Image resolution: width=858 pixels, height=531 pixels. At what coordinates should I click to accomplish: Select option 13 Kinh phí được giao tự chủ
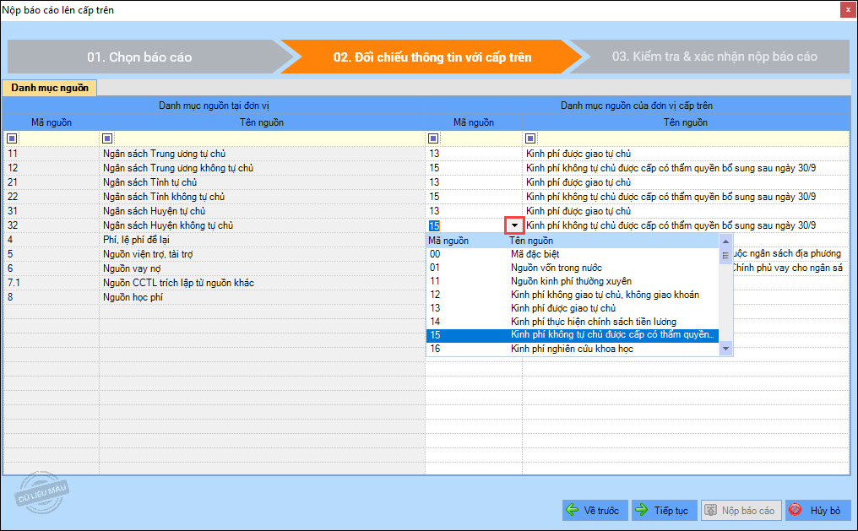coord(572,308)
